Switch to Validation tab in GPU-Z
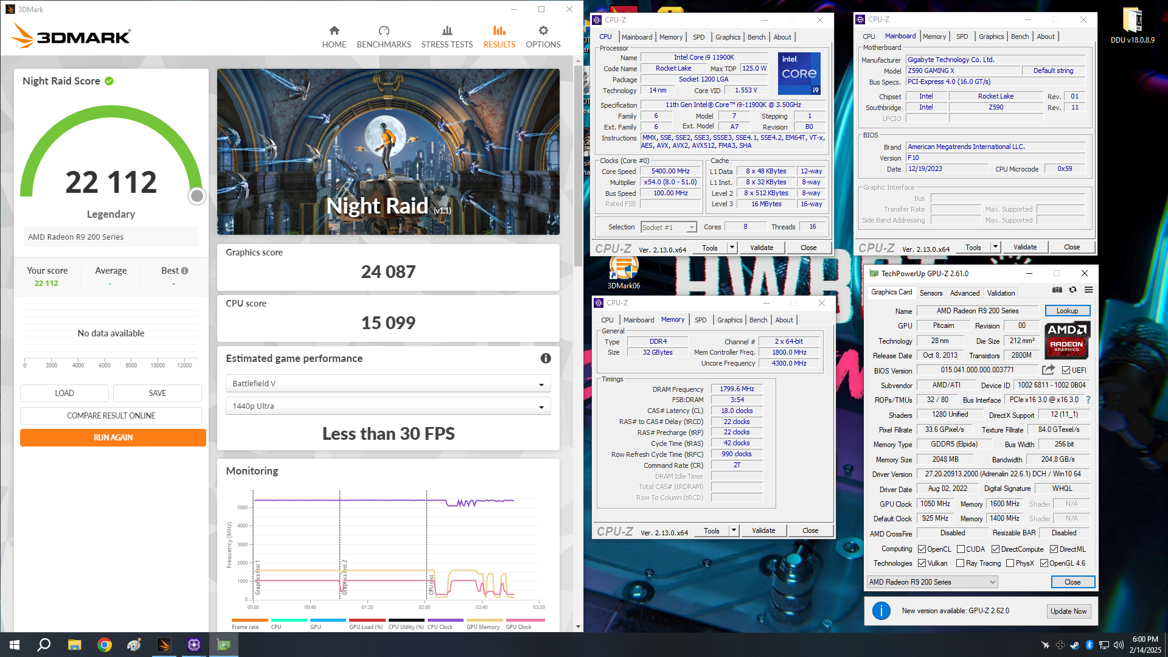The image size is (1168, 657). tap(1001, 293)
